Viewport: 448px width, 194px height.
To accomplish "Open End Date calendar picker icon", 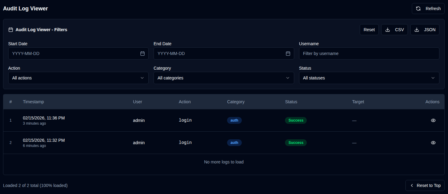I will [x=288, y=53].
